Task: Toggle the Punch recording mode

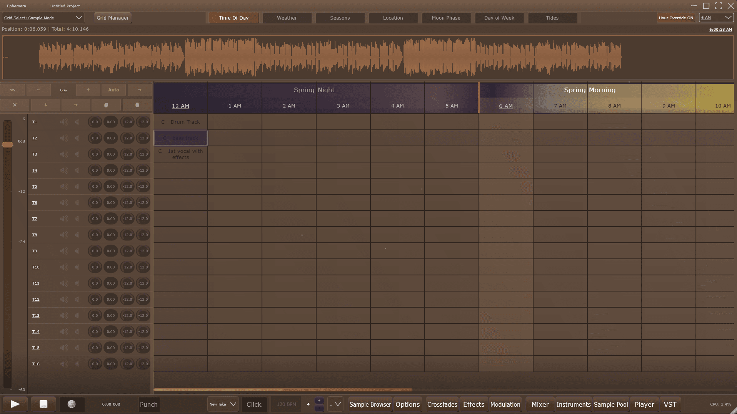Action: point(148,404)
